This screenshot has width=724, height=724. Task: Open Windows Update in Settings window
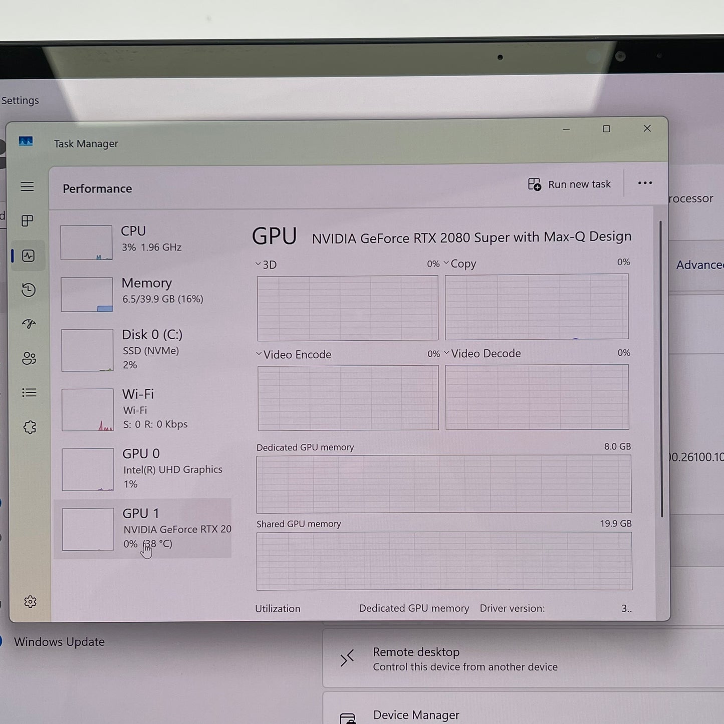59,642
